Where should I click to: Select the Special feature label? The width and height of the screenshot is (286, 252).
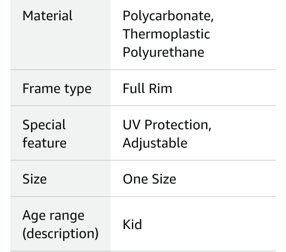pyautogui.click(x=44, y=134)
